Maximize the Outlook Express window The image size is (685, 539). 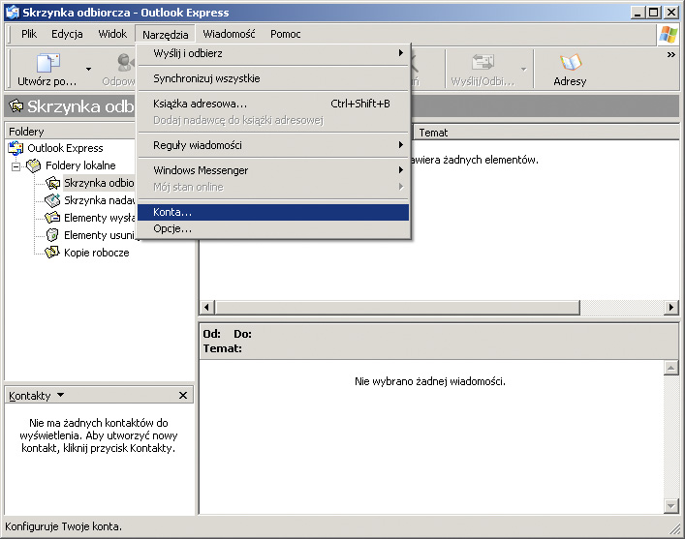(x=654, y=13)
